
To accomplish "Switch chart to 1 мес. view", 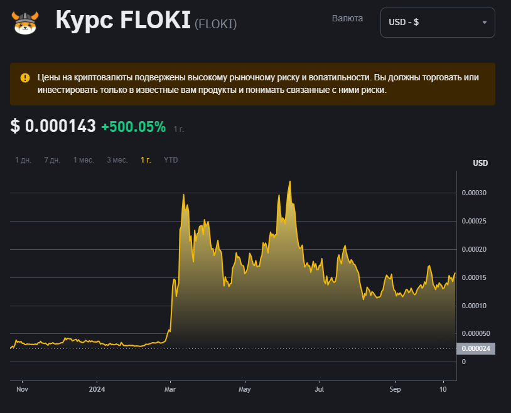I will pyautogui.click(x=84, y=160).
